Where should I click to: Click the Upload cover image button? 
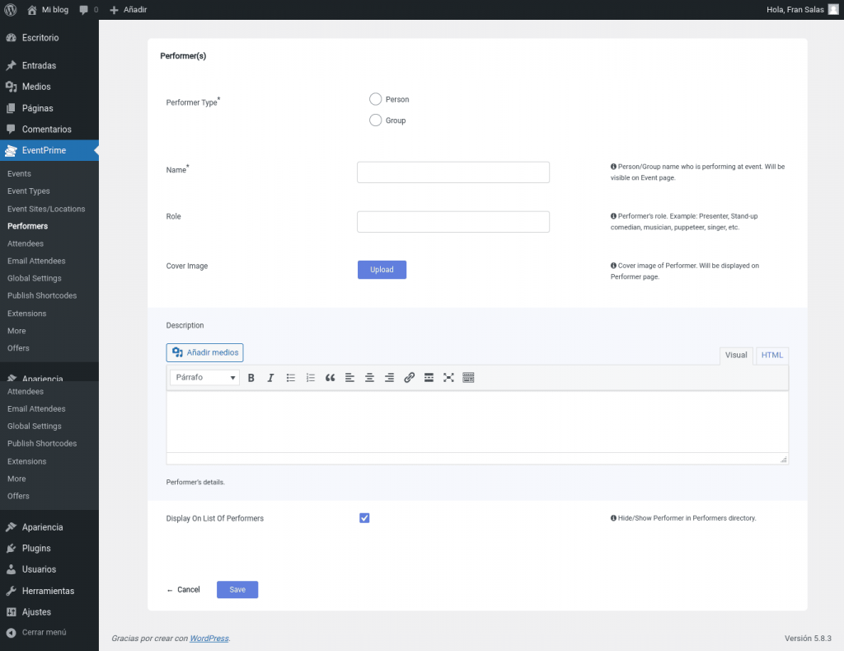(x=382, y=270)
